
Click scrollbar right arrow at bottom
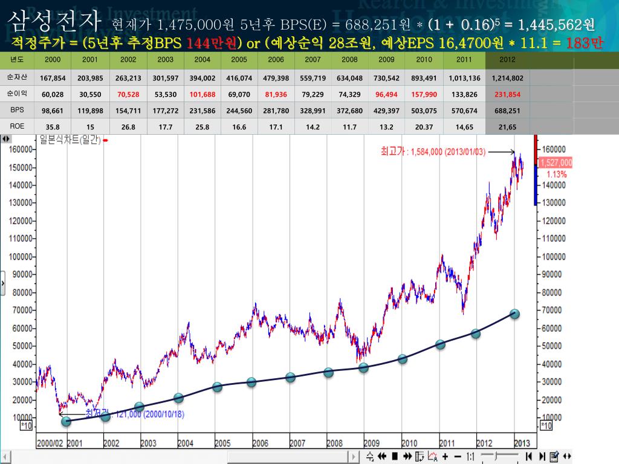(354, 457)
